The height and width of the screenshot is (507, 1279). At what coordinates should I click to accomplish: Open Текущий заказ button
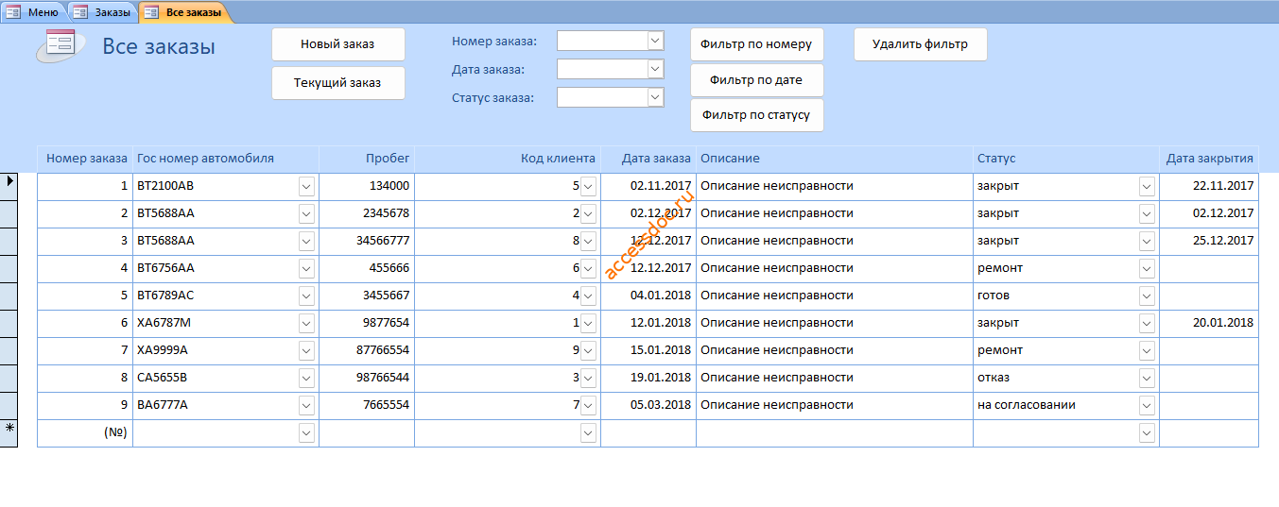coord(337,83)
